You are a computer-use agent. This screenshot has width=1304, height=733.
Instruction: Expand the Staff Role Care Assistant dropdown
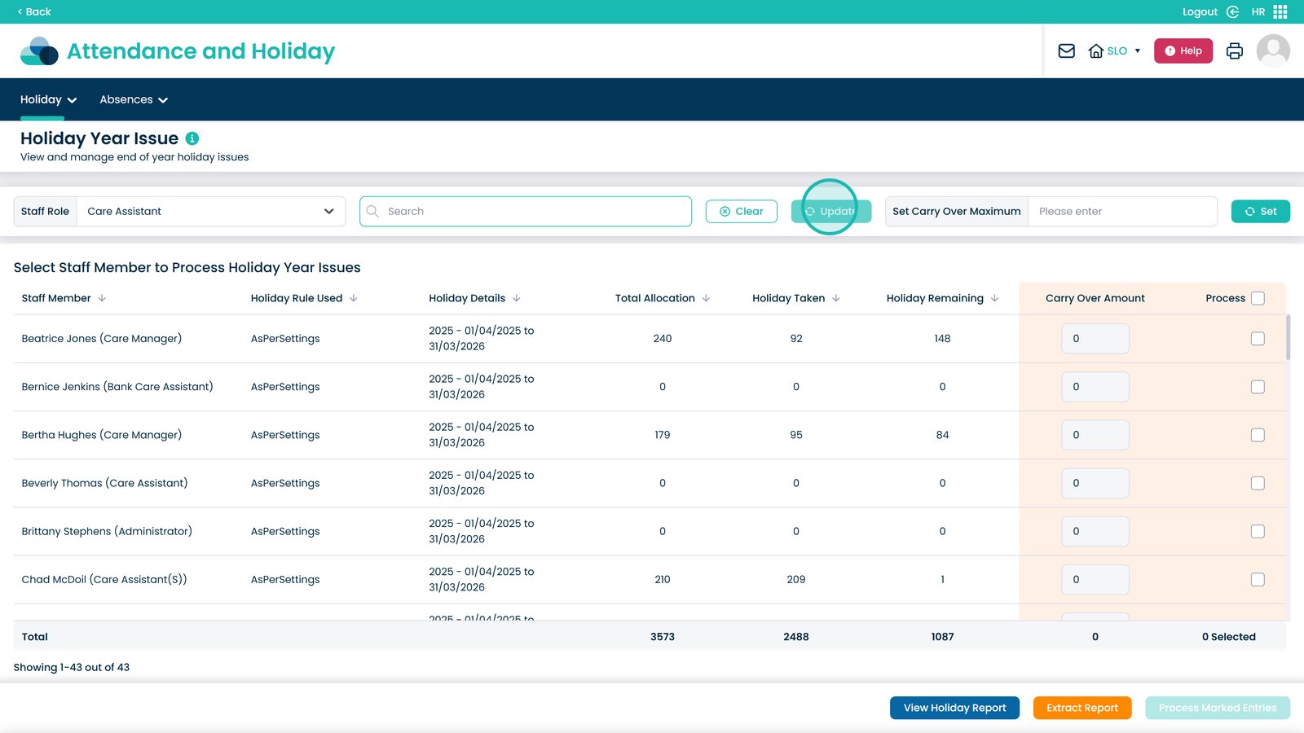211,211
